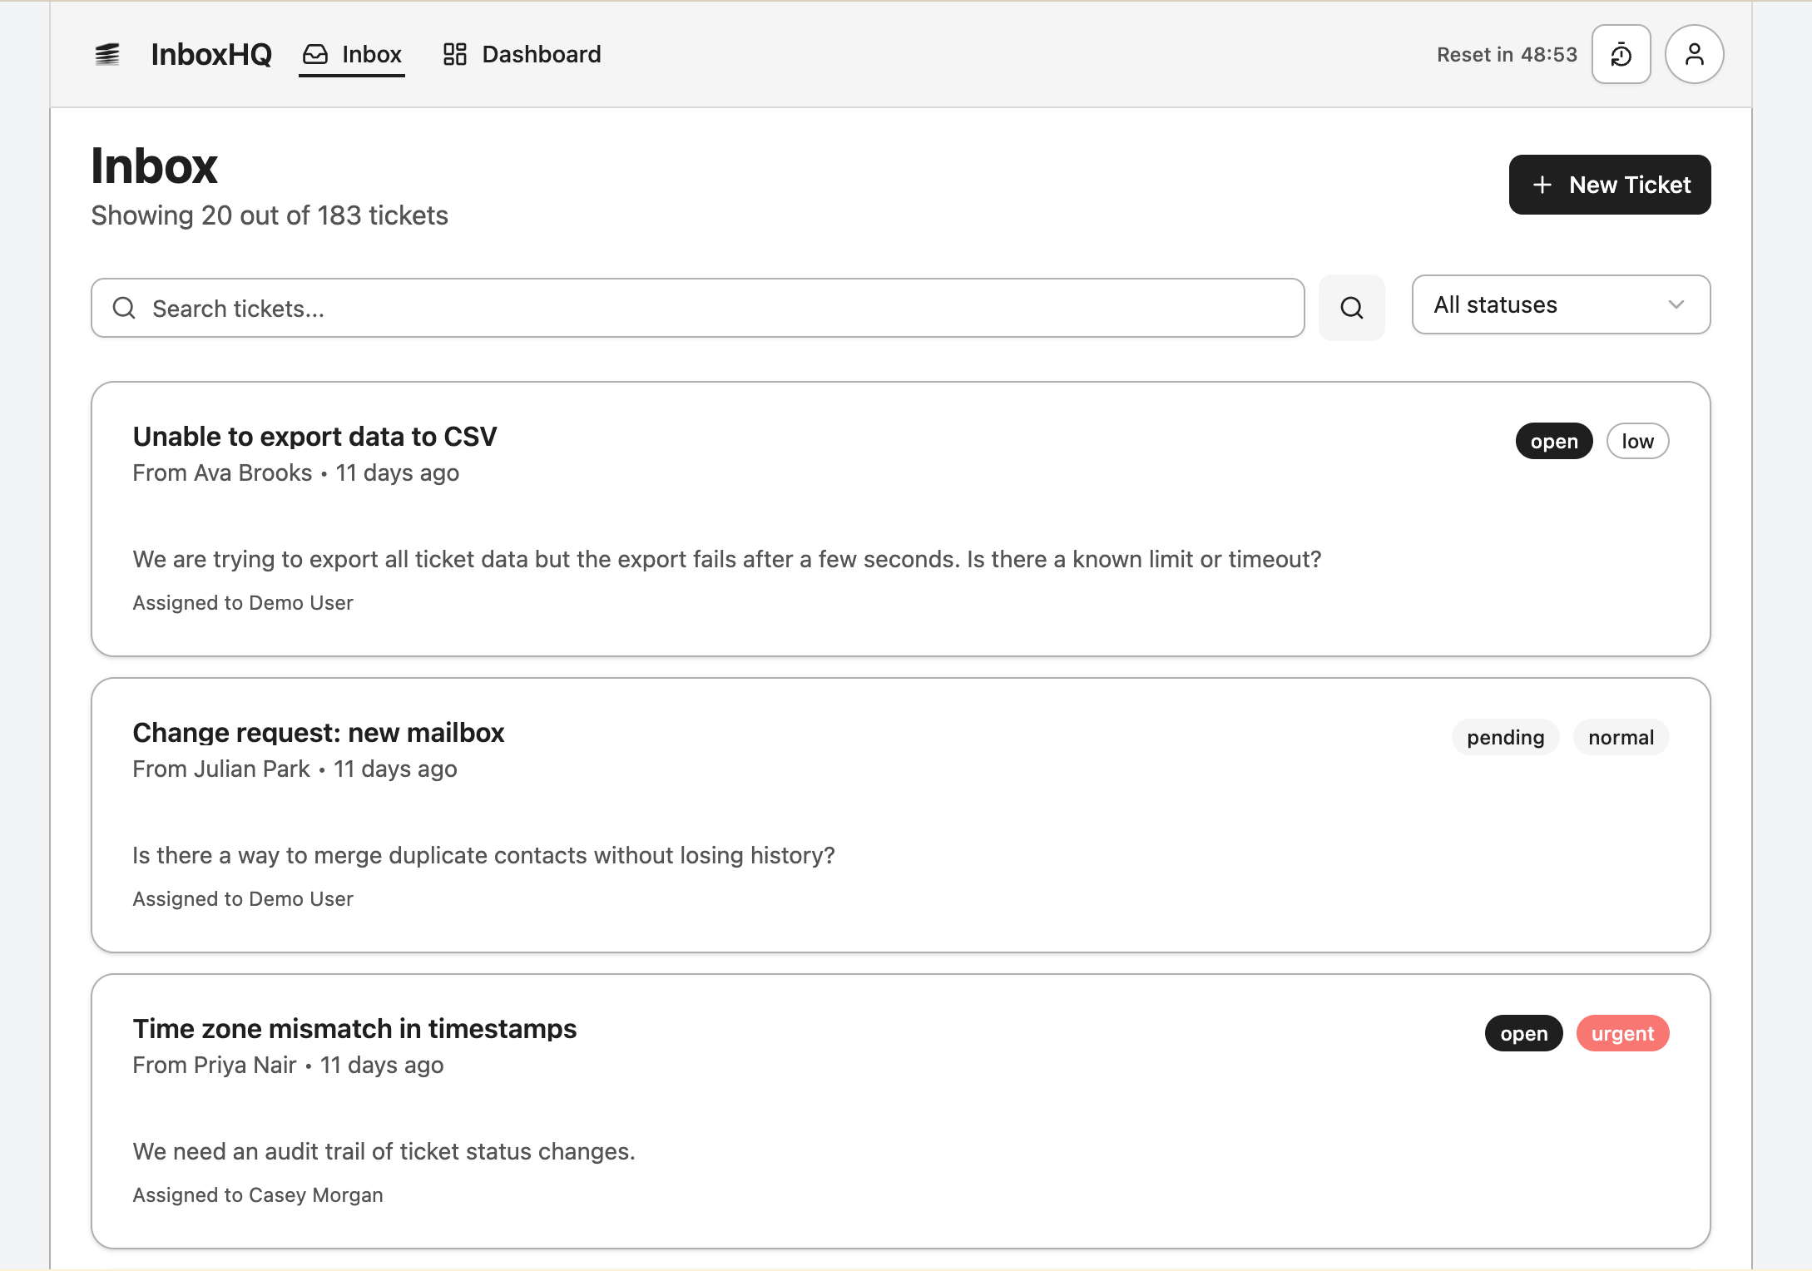The height and width of the screenshot is (1271, 1812).
Task: Click magnifier icon inside search field
Action: pyautogui.click(x=124, y=309)
